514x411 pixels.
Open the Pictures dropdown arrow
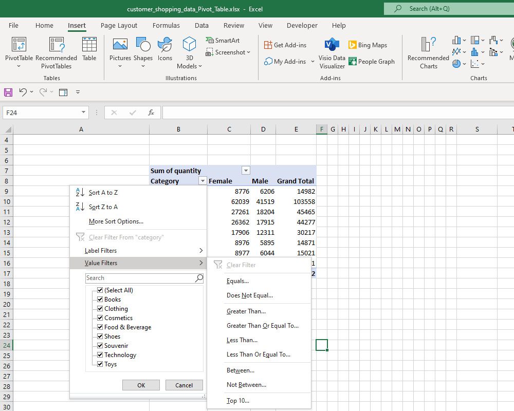click(120, 66)
